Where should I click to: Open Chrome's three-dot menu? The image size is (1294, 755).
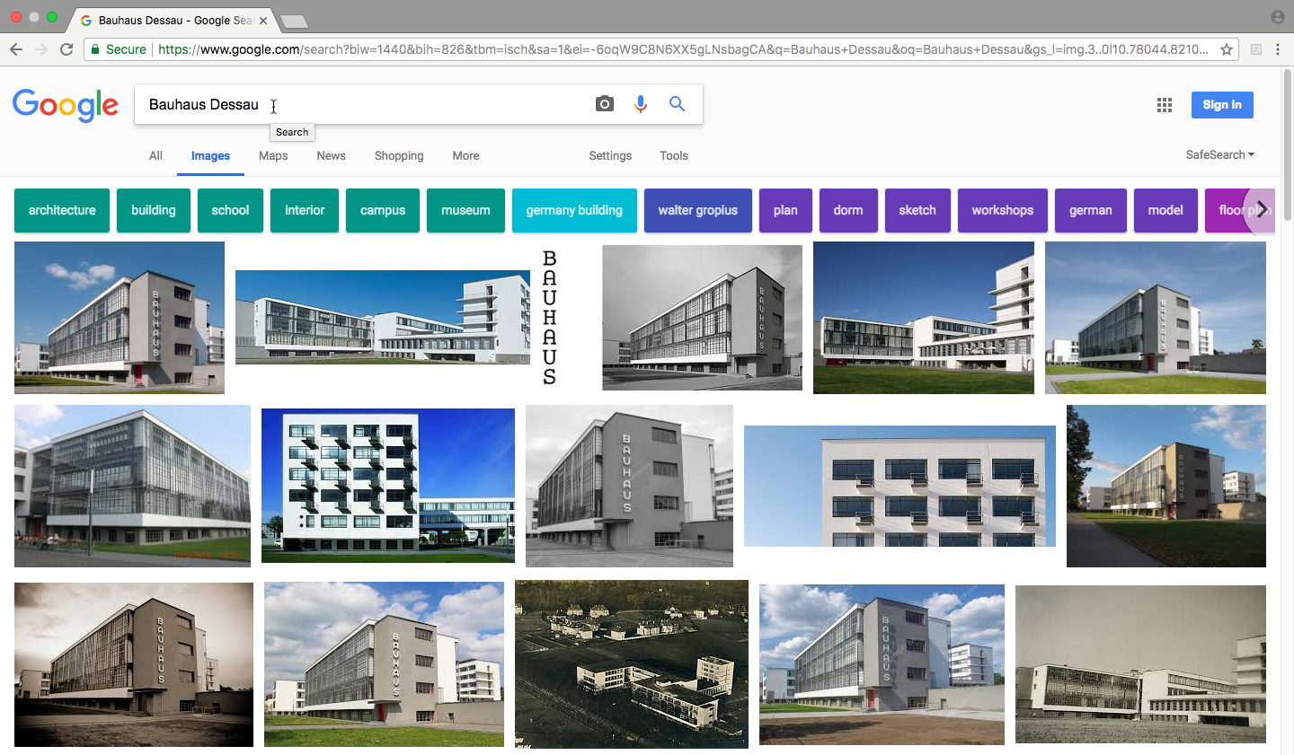[1278, 49]
